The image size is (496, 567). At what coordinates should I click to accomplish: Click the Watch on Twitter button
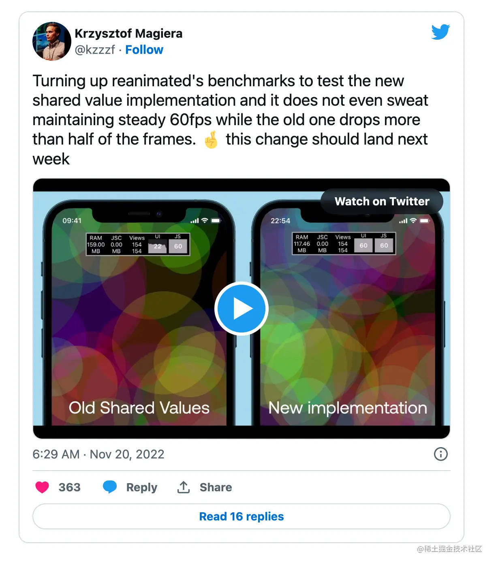pos(382,201)
